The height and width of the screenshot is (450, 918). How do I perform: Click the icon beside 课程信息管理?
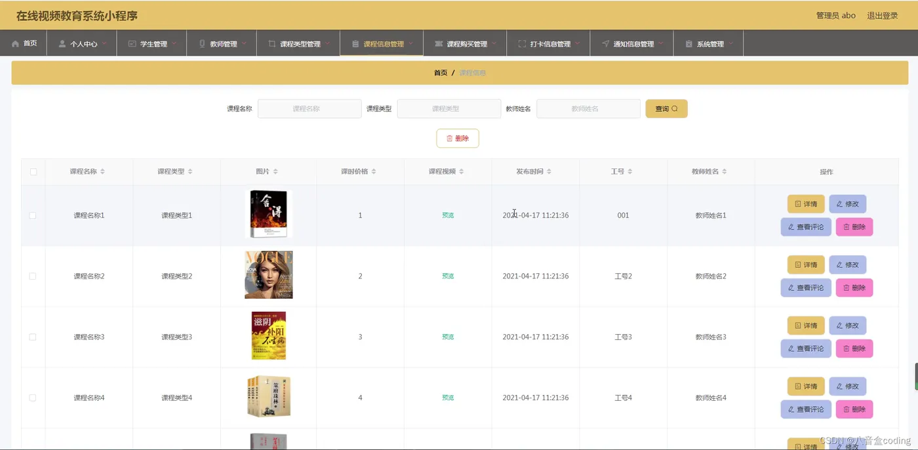[x=355, y=44]
